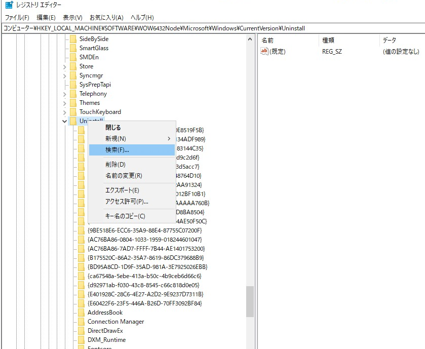Click the {ca67548a-5ebe... key folder icon
This screenshot has width=425, height=349.
[x=82, y=276]
